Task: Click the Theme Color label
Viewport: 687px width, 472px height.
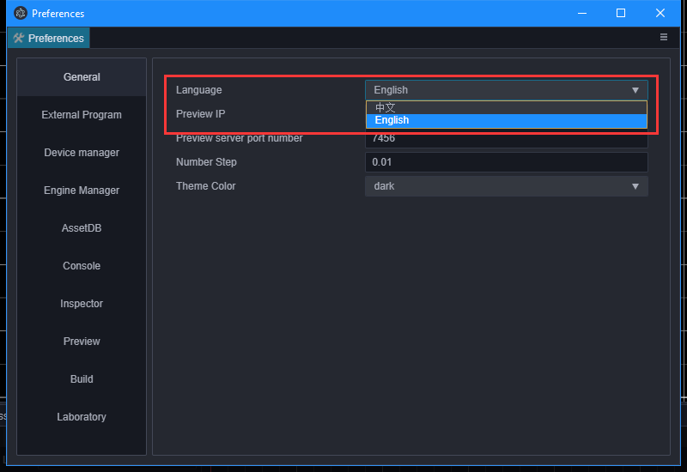Action: click(206, 186)
